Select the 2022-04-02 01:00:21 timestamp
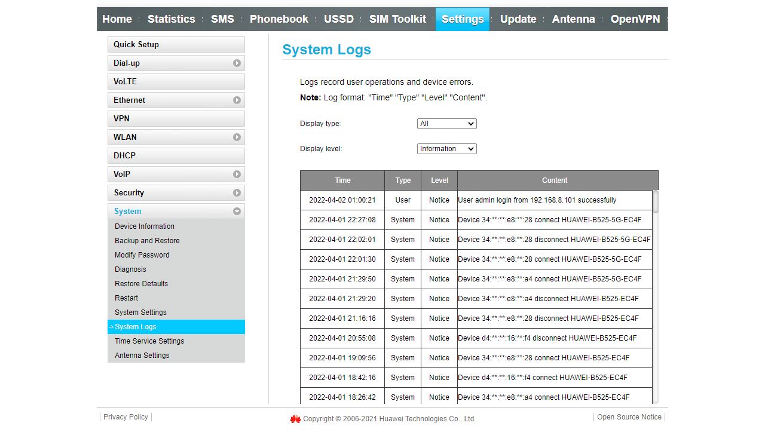The width and height of the screenshot is (765, 435). 342,200
